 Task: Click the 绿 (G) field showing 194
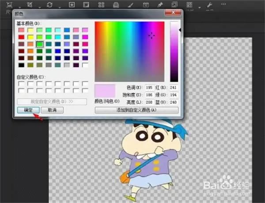[x=174, y=95]
